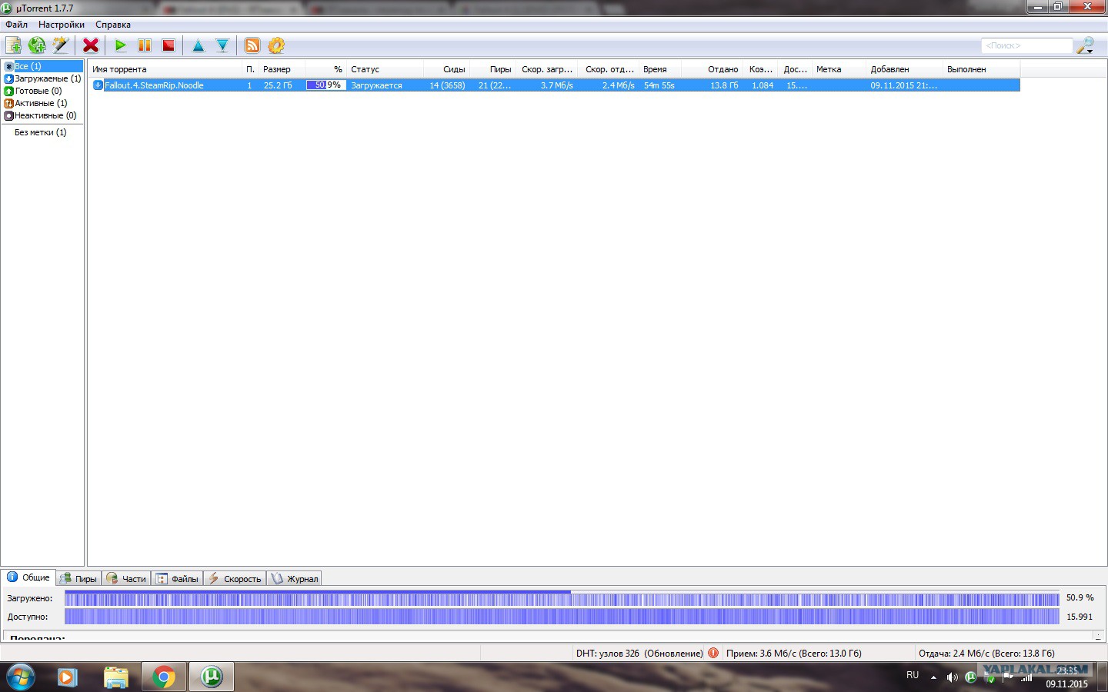Switch to the Части tab
The height and width of the screenshot is (692, 1108).
pos(126,579)
